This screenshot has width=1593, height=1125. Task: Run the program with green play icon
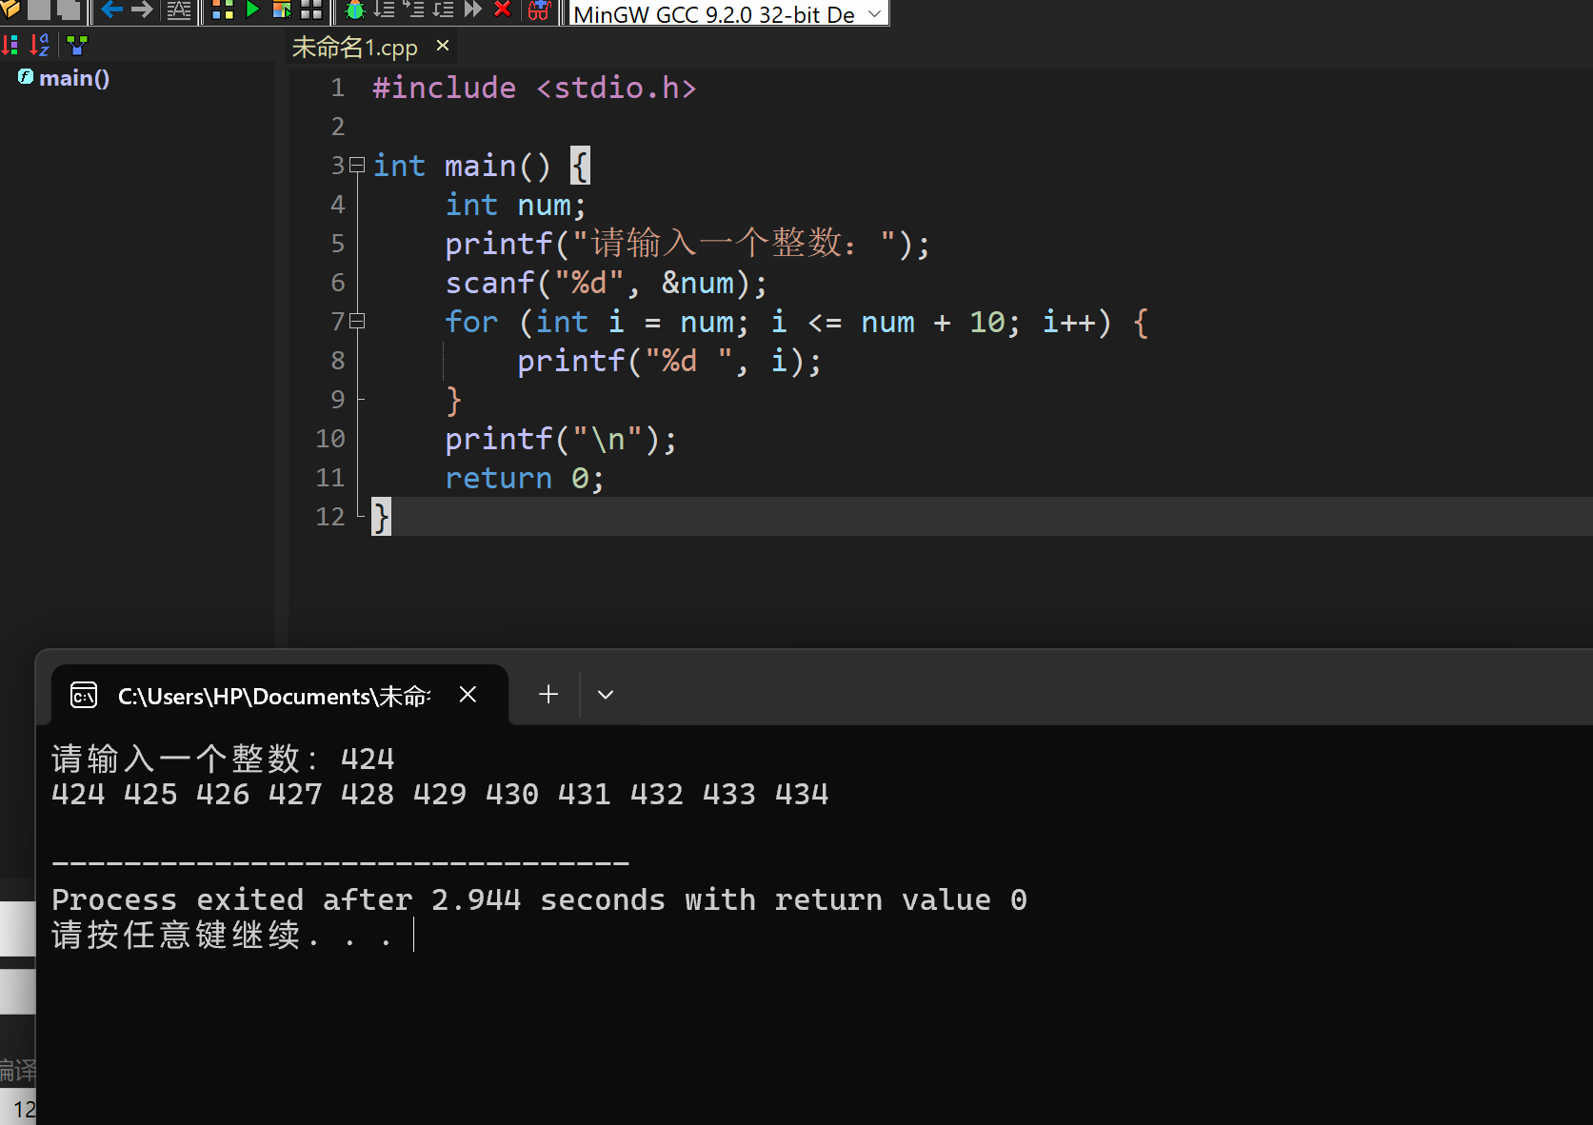(252, 10)
